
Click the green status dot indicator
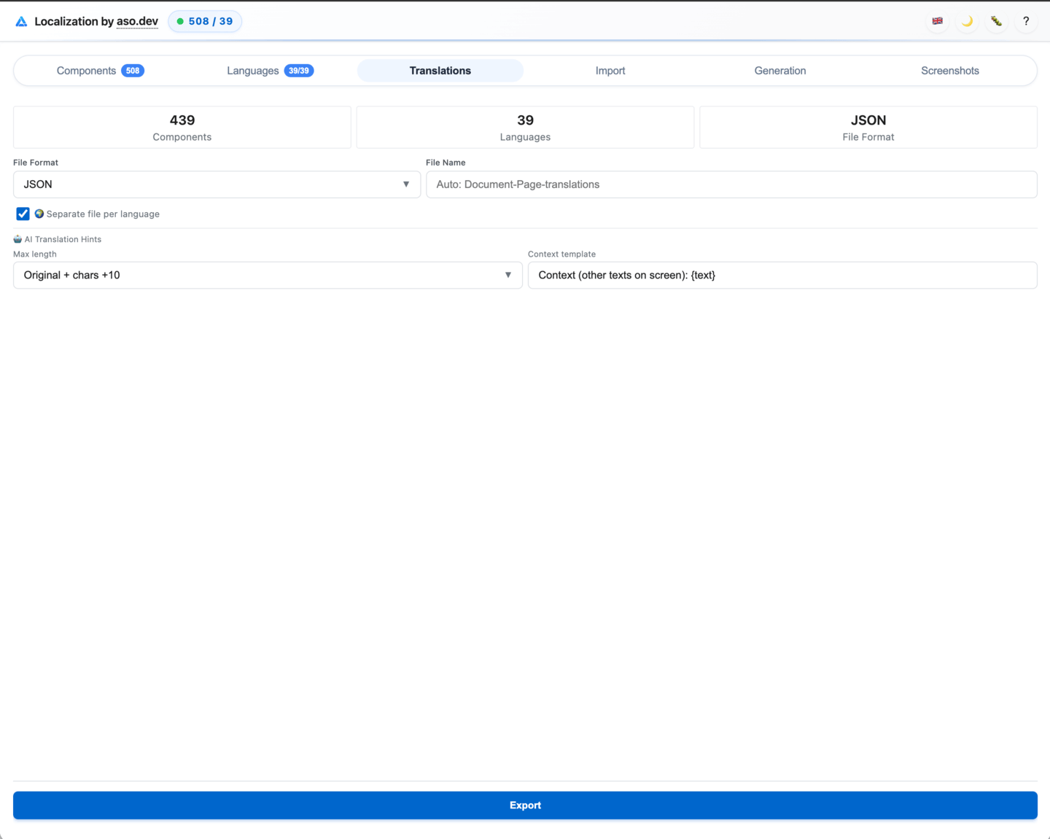point(180,21)
